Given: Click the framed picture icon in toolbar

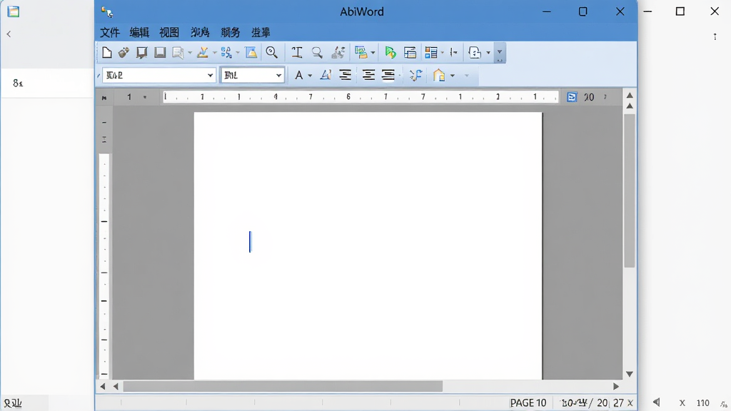Looking at the screenshot, I should [x=251, y=53].
